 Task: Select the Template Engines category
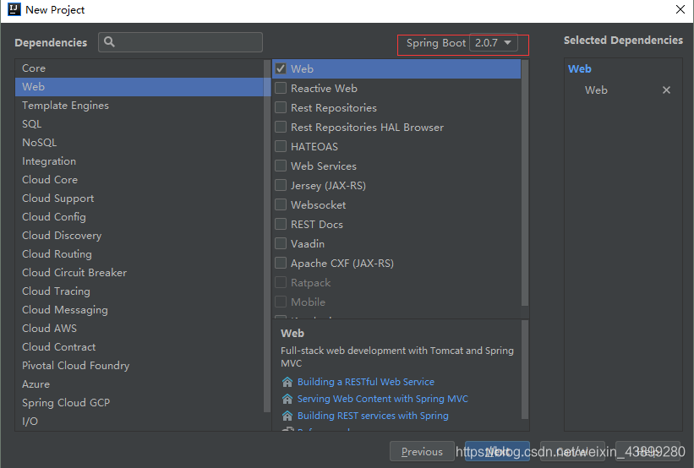[139, 106]
